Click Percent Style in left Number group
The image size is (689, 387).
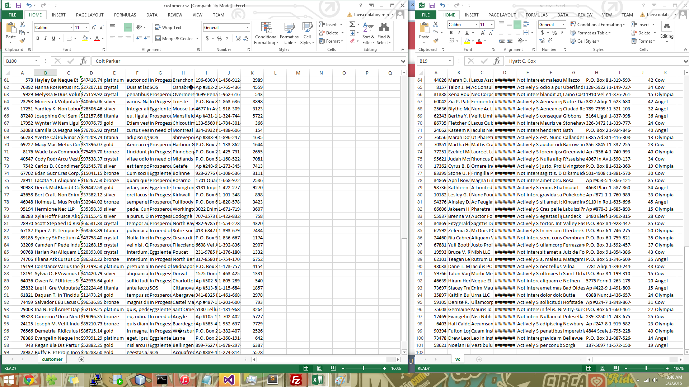coord(219,38)
